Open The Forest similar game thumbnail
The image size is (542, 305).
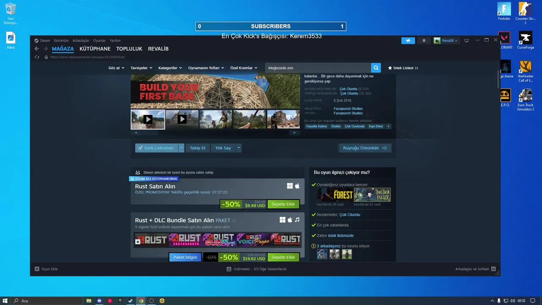pos(335,195)
